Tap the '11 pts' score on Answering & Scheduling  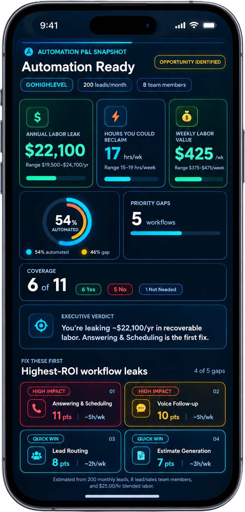(62, 416)
